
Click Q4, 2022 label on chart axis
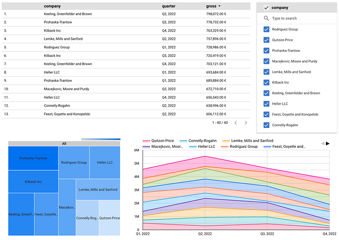(x=329, y=234)
